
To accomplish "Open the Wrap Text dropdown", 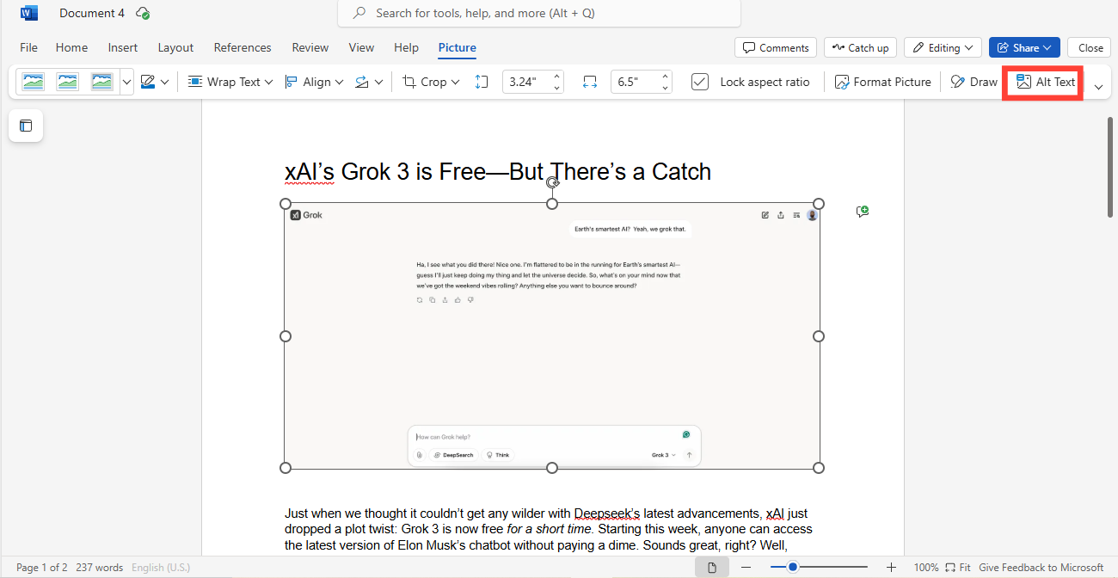I will click(230, 82).
